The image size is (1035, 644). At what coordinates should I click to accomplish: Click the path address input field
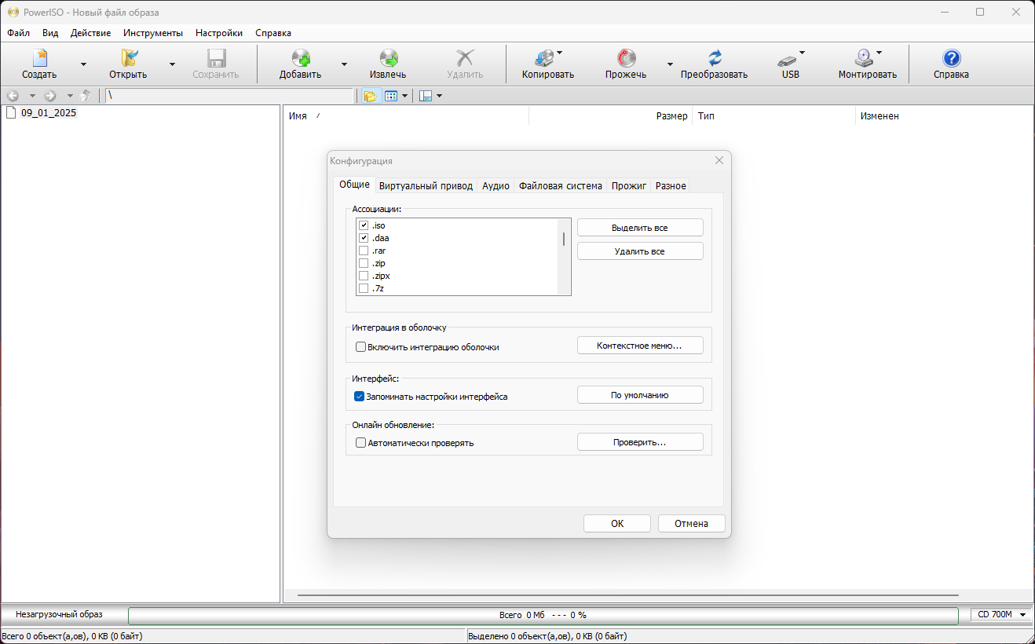pos(230,96)
